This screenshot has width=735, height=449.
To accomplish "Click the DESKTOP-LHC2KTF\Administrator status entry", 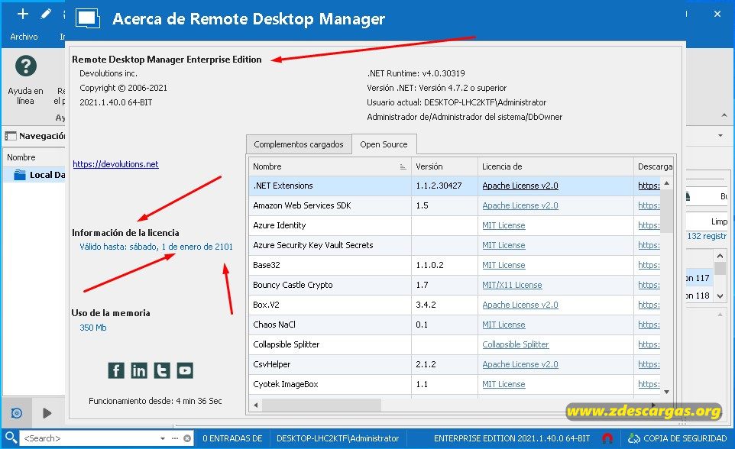I will tap(338, 438).
